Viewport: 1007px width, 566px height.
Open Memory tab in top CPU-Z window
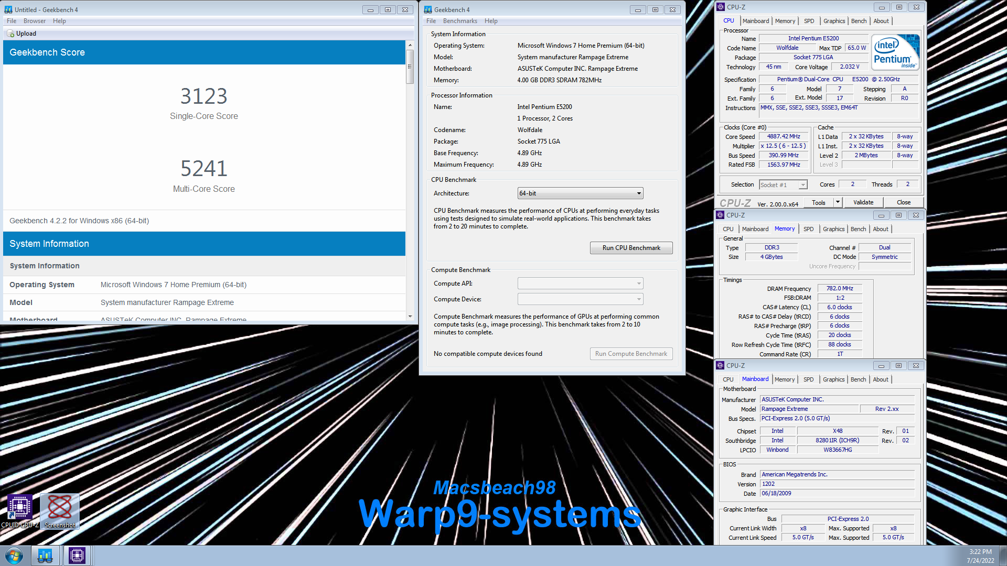pos(785,21)
